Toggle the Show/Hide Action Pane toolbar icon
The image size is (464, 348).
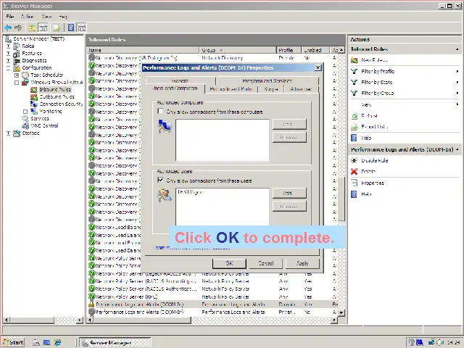[81, 28]
